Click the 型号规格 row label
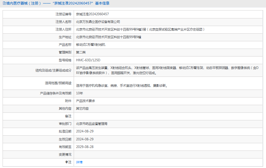266x168 pixels. (x=65, y=60)
